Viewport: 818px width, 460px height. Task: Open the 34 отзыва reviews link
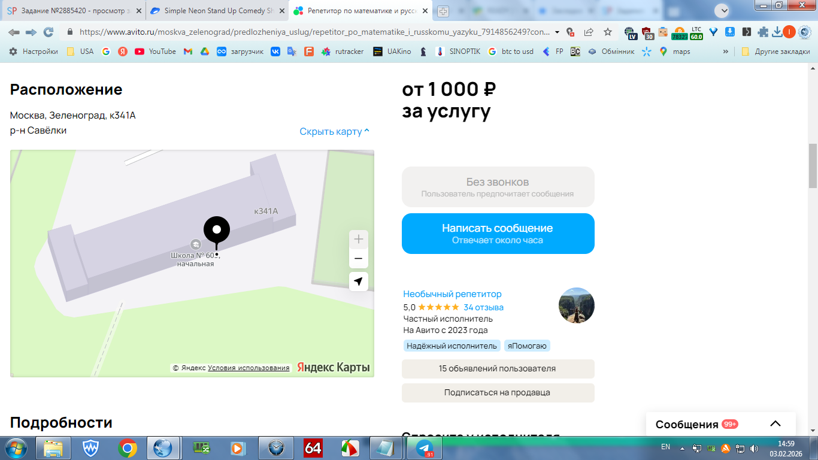pyautogui.click(x=483, y=307)
